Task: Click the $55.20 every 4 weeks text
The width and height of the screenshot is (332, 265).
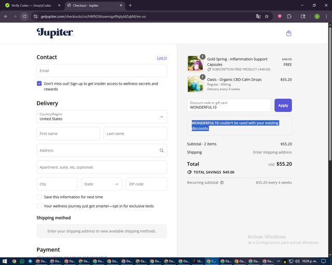Action: (x=274, y=183)
